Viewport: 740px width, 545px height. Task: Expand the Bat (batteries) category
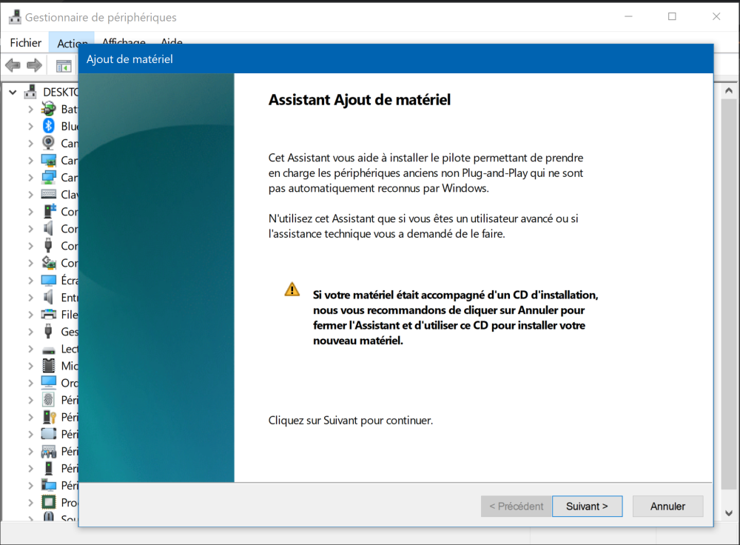[30, 109]
